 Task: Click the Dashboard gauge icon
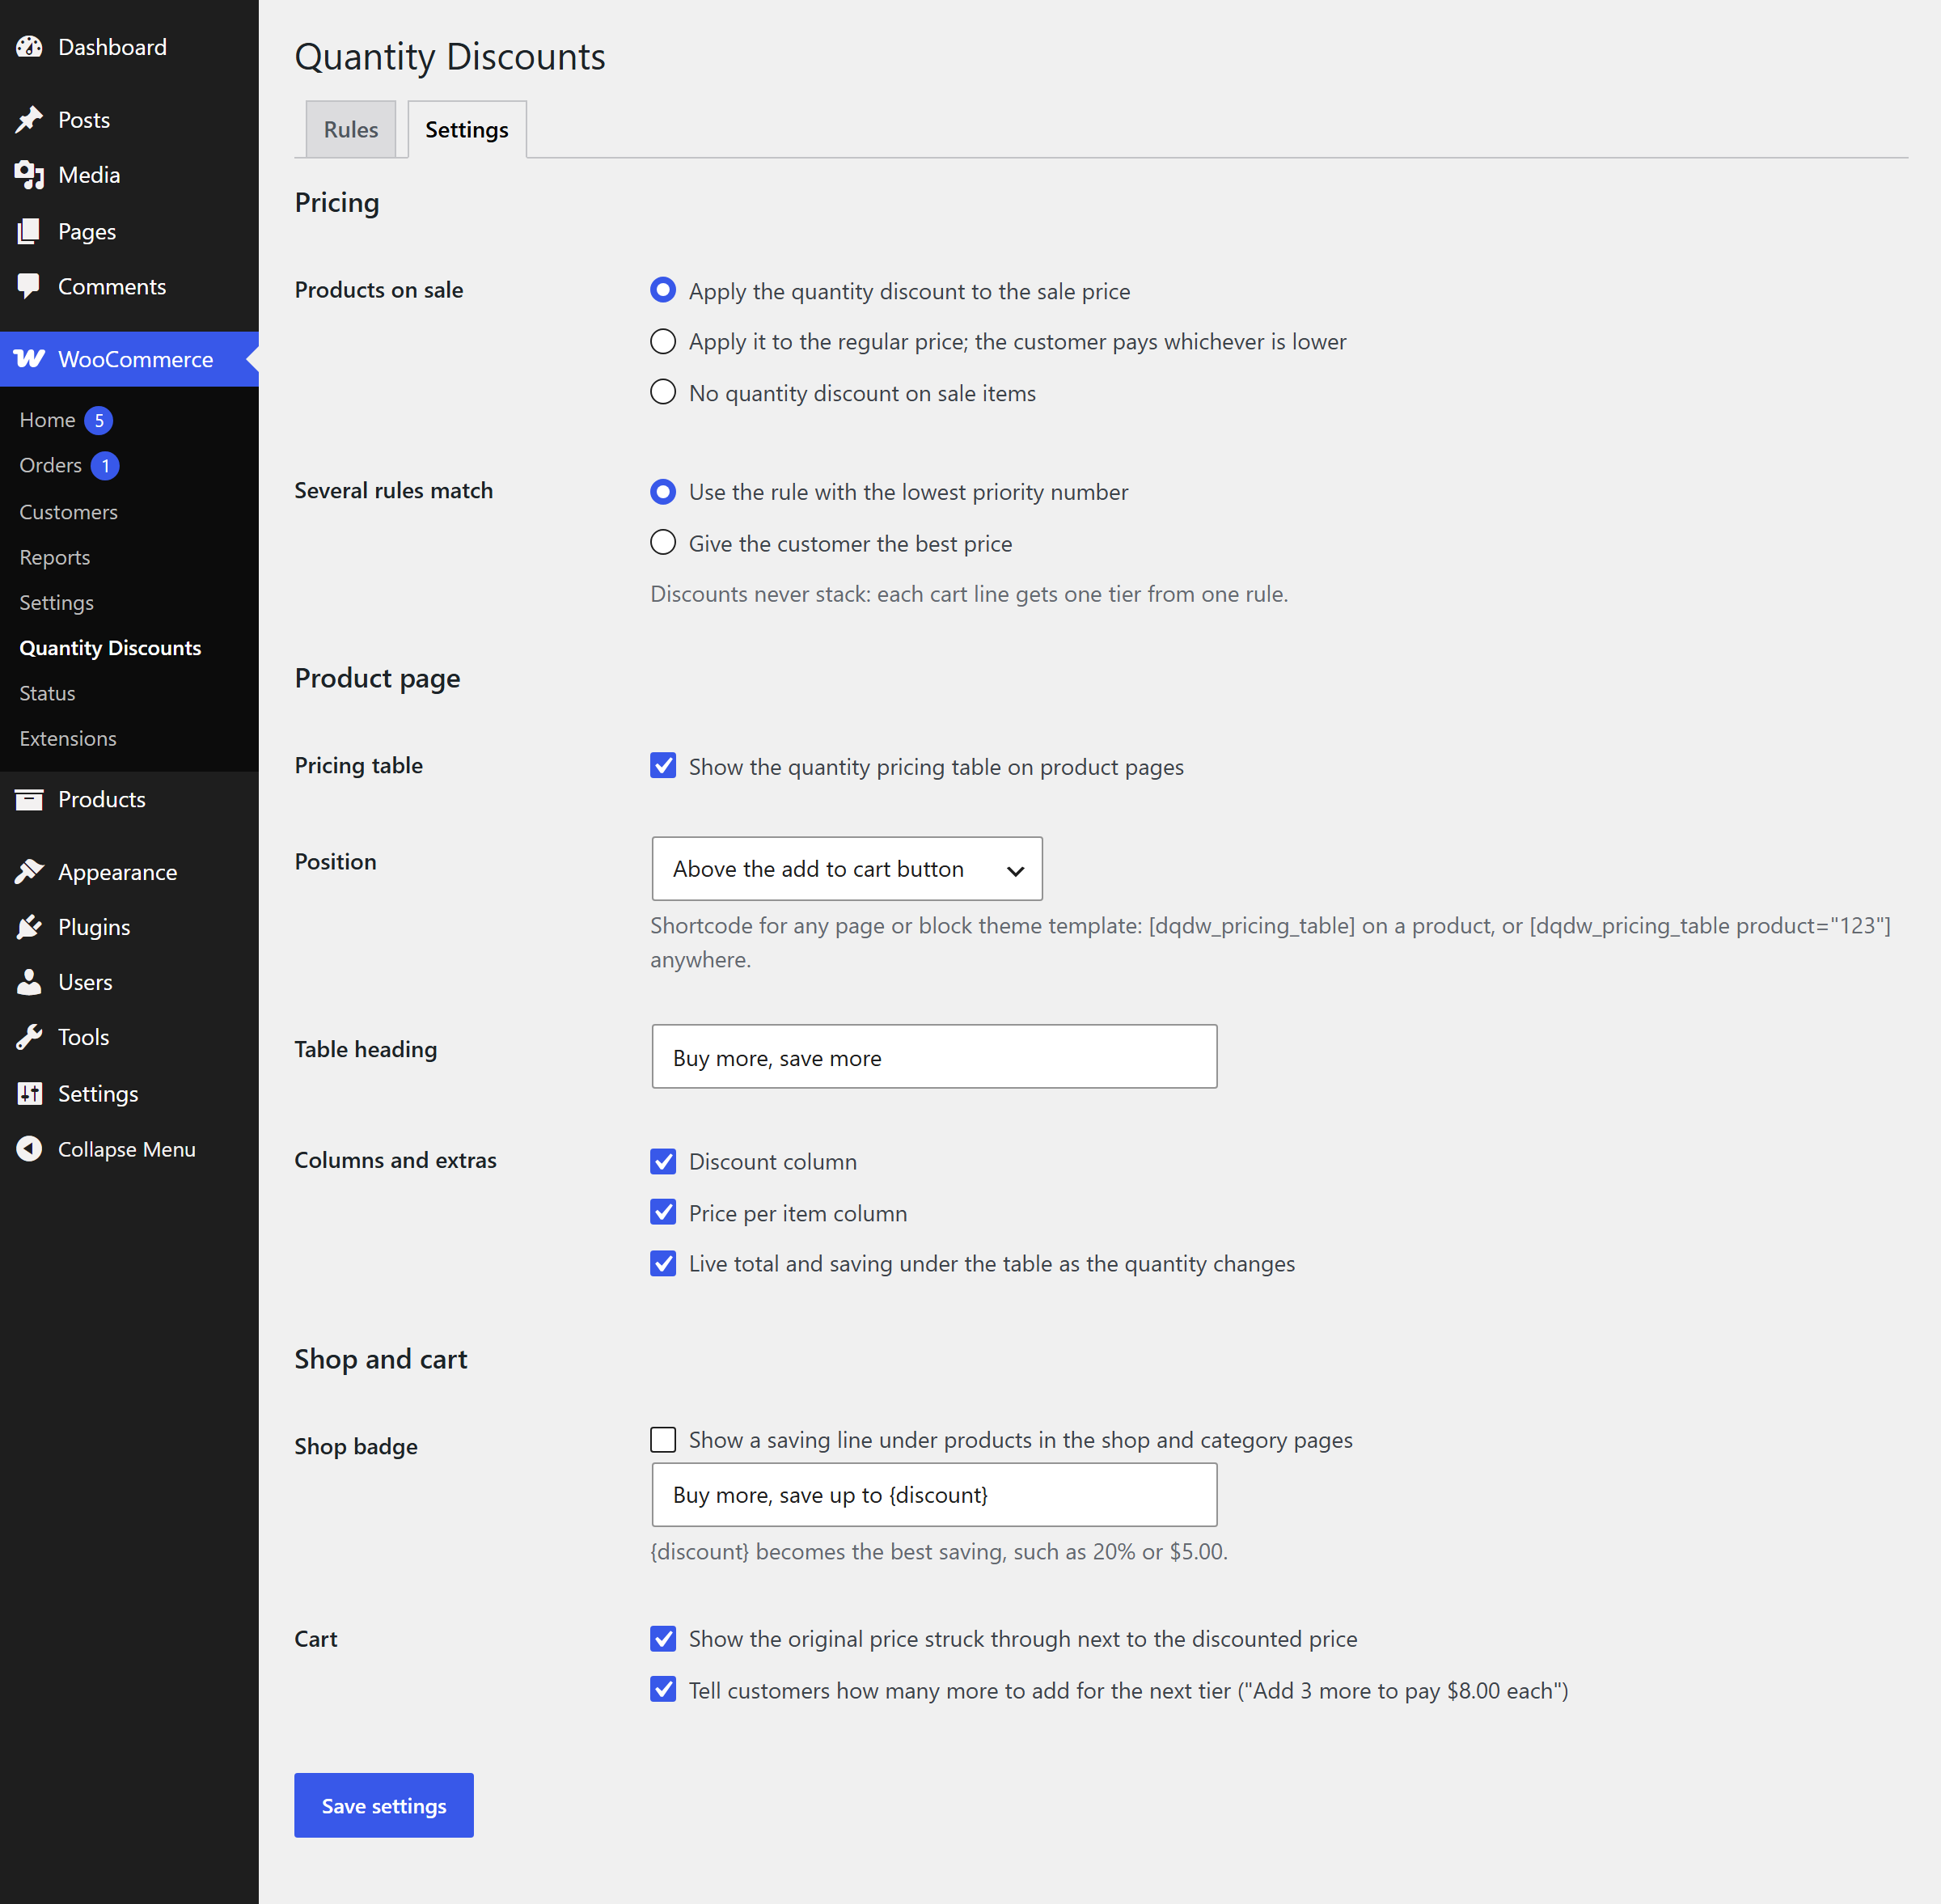click(x=29, y=47)
